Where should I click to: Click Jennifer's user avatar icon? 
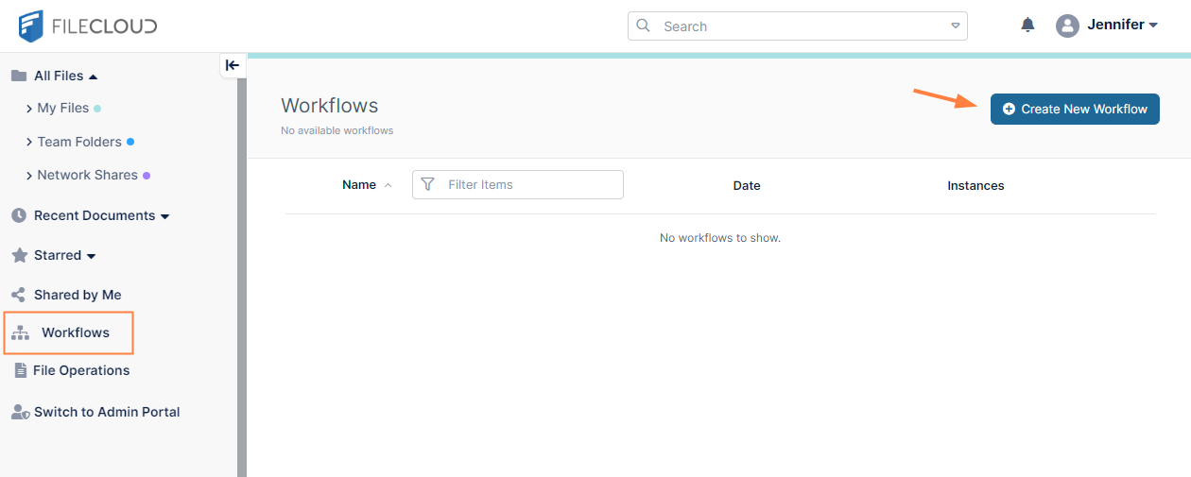1067,26
